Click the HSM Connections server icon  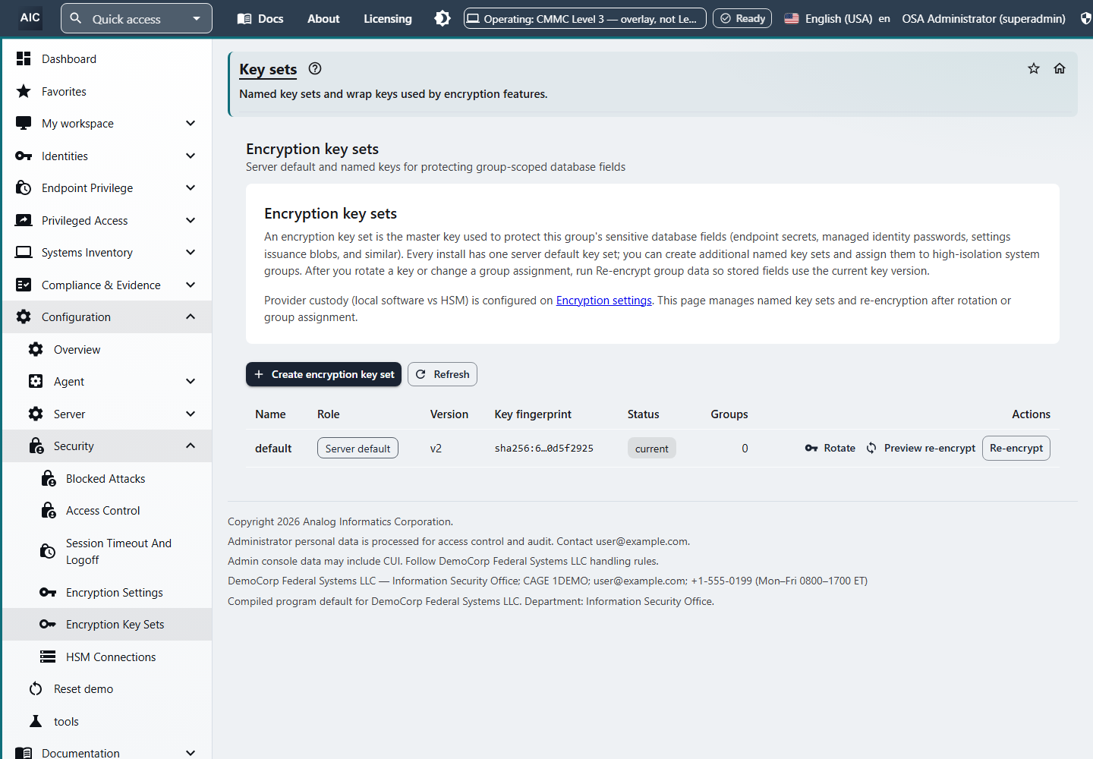coord(48,657)
